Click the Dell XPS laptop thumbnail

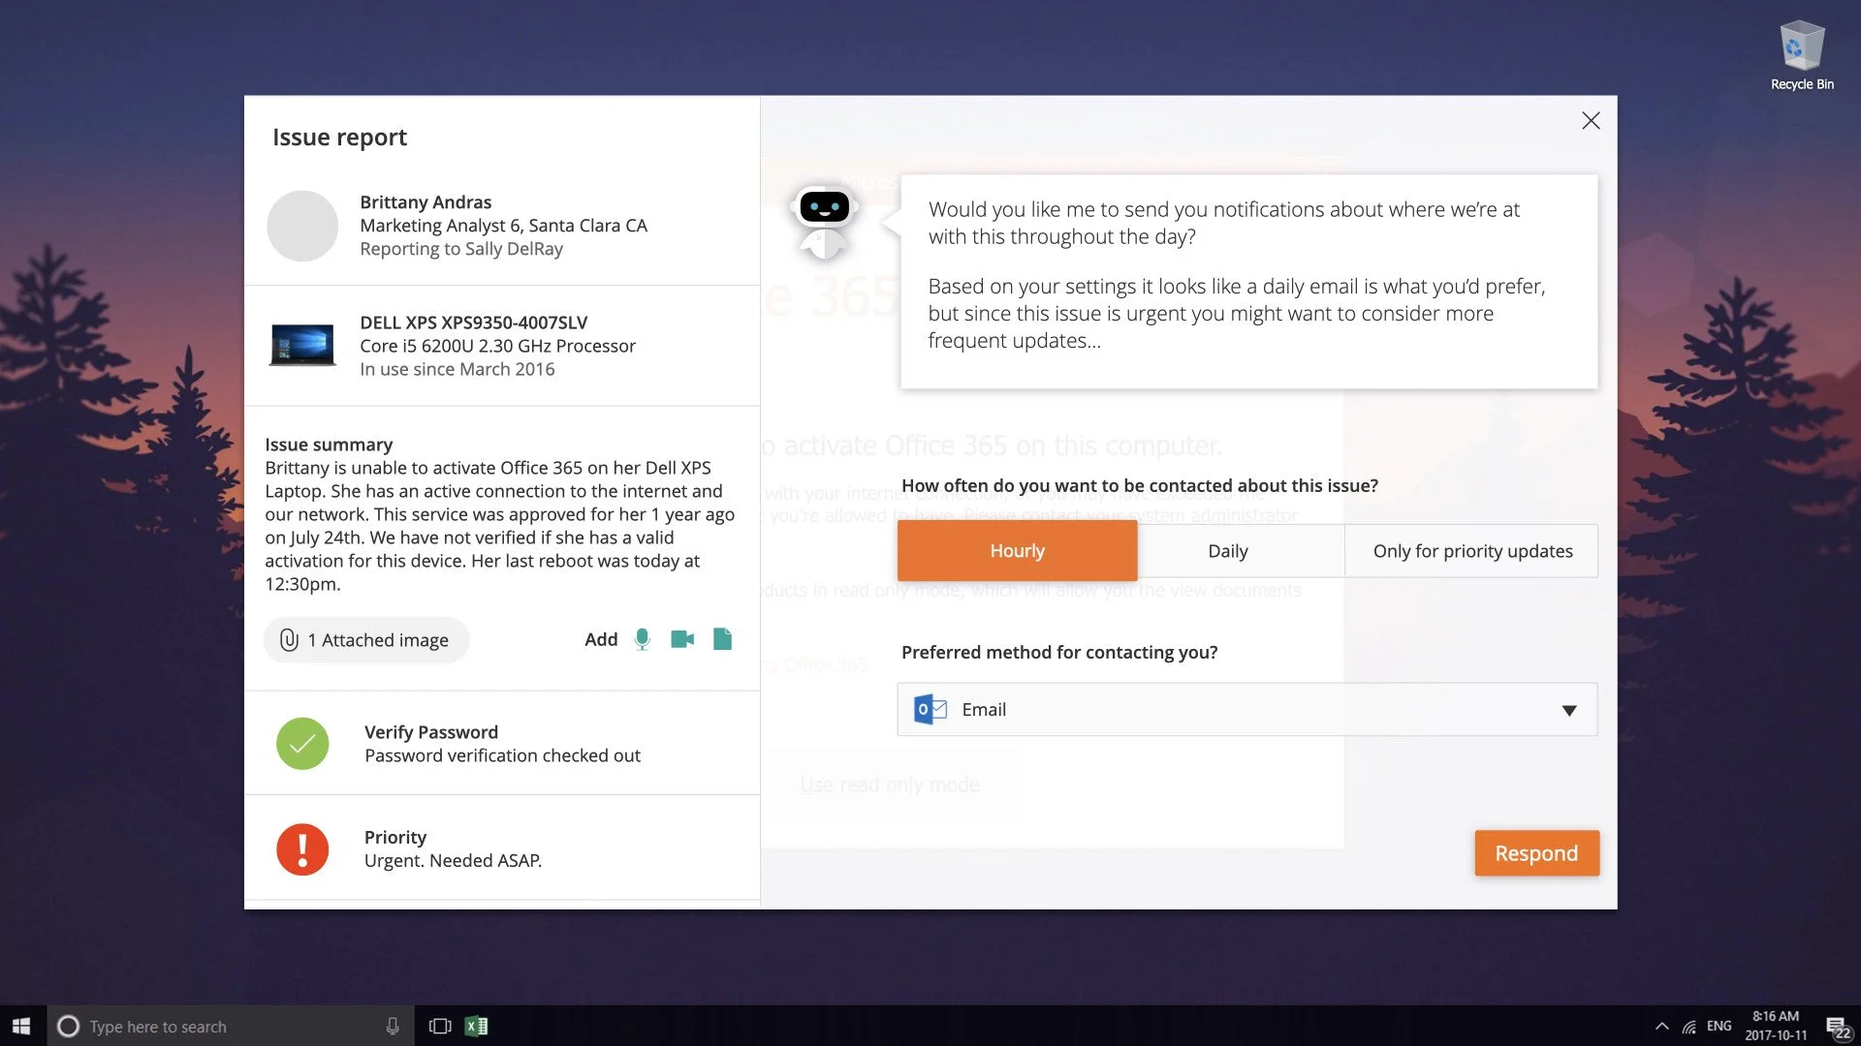click(x=302, y=346)
